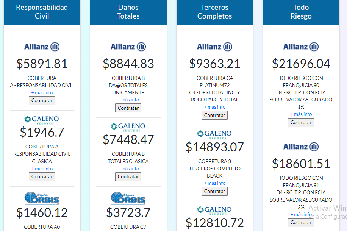Click the Orbis logo under Daños Totales
This screenshot has height=231, width=347.
click(x=128, y=198)
